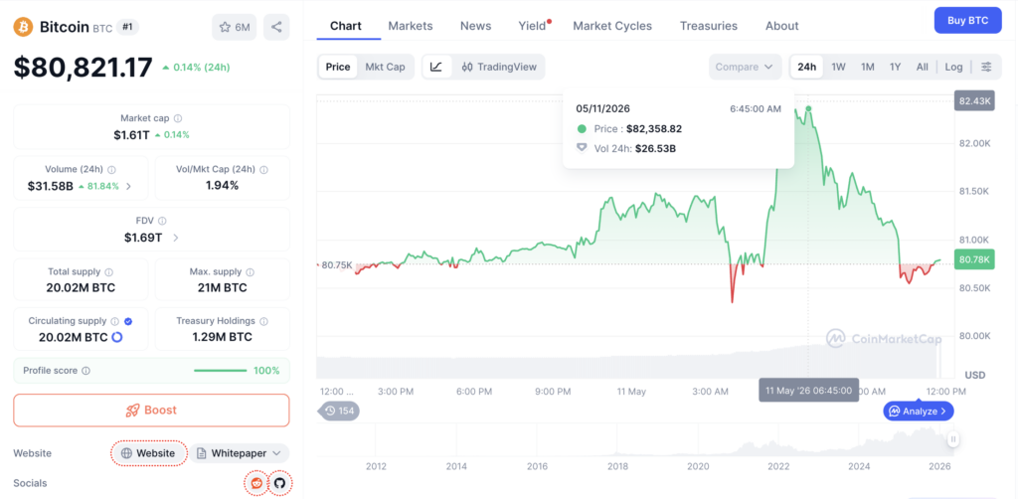Open the Yield tab

coord(533,26)
